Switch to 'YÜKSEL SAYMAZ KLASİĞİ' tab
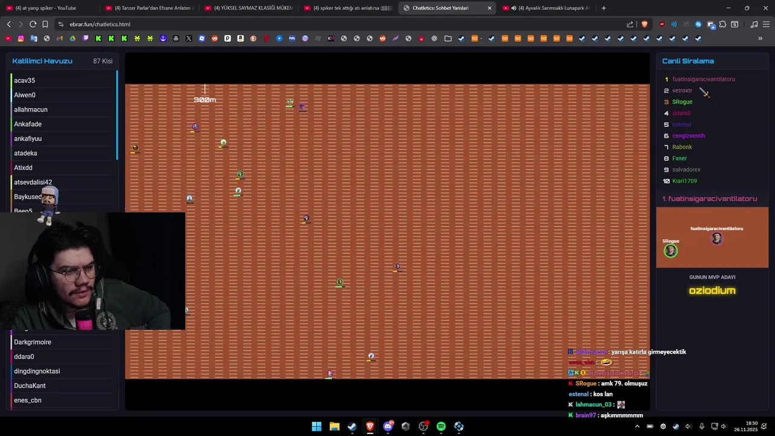The width and height of the screenshot is (775, 436). (248, 8)
